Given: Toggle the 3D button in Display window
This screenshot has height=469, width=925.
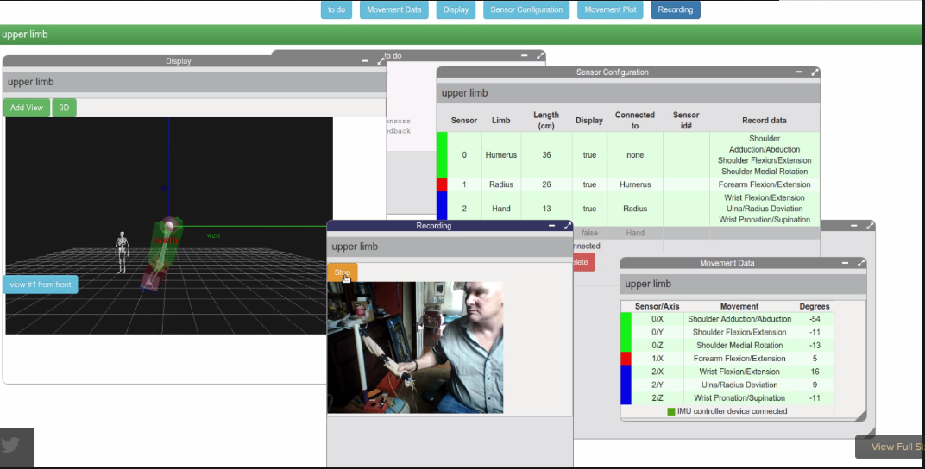Looking at the screenshot, I should 65,108.
